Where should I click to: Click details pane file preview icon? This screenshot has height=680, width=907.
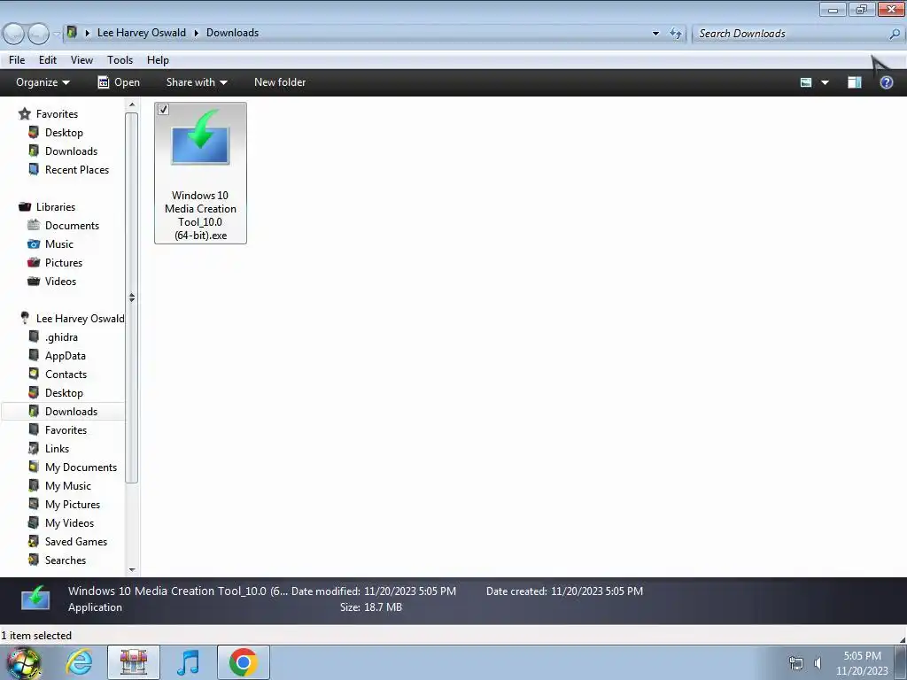pos(35,599)
